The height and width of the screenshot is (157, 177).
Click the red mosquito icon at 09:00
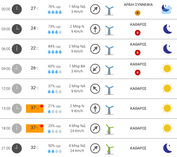click(x=138, y=72)
